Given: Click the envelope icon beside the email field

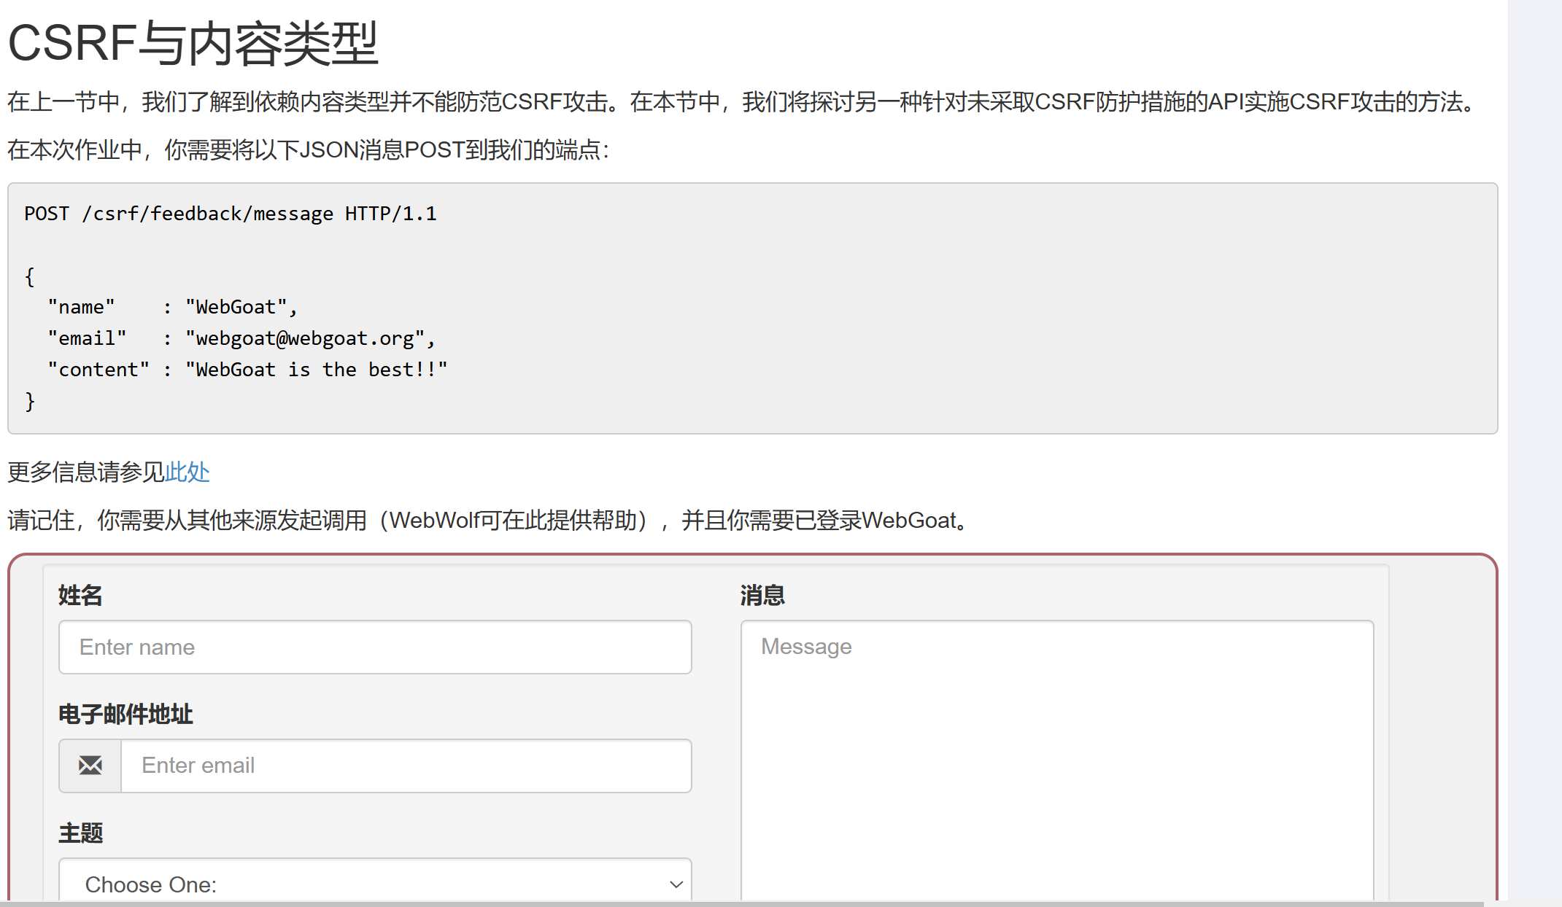Looking at the screenshot, I should tap(90, 766).
